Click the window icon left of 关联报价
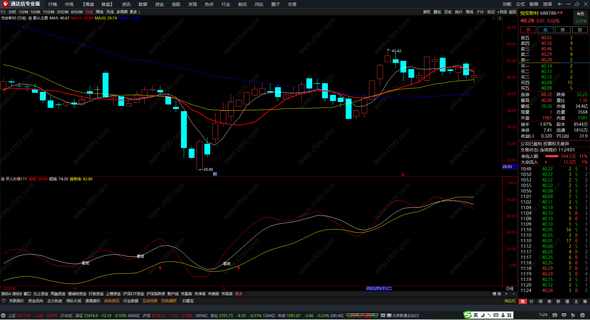Screen dimensions: 590x320 [4, 301]
